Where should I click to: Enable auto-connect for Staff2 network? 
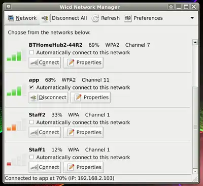(x=31, y=122)
